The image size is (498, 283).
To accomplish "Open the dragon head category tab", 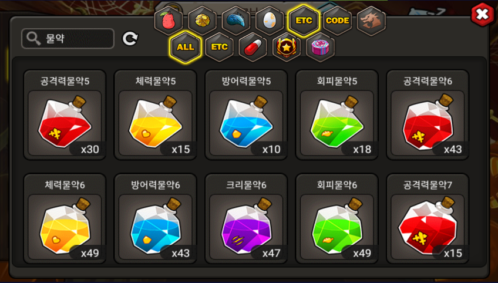I will tap(371, 21).
